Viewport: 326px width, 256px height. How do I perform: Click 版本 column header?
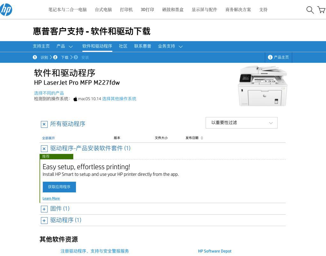(x=117, y=138)
